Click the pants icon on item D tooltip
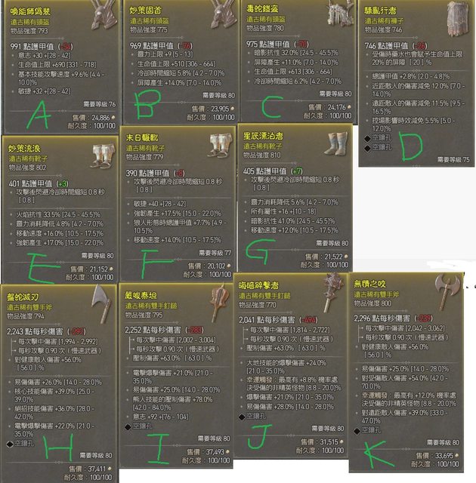Screen dimensions: 476x483 [458, 19]
